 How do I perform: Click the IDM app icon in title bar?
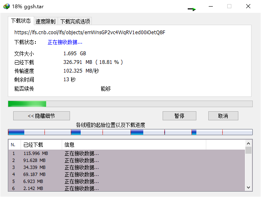point(6,6)
